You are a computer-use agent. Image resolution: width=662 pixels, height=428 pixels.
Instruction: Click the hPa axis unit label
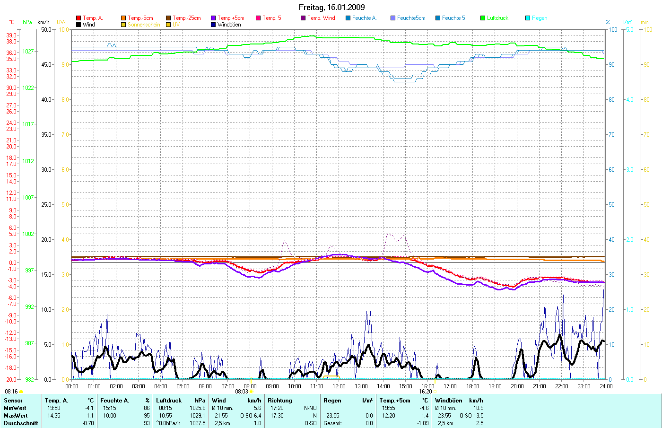27,22
